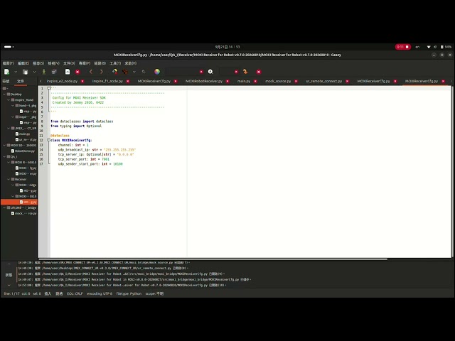Open the clock date in top bar
This screenshot has width=455, height=341.
(227, 47)
